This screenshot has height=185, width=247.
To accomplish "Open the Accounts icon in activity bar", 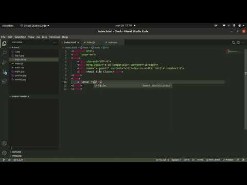I will (x=4, y=143).
